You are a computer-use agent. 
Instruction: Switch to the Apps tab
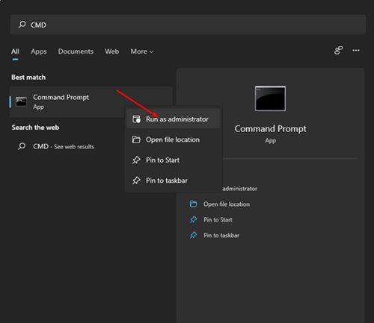(39, 51)
